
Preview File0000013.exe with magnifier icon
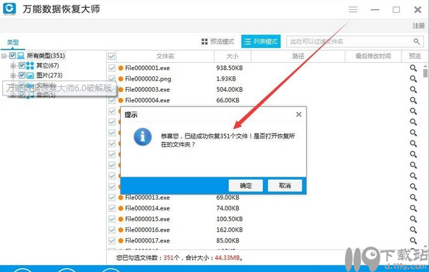pos(413,197)
